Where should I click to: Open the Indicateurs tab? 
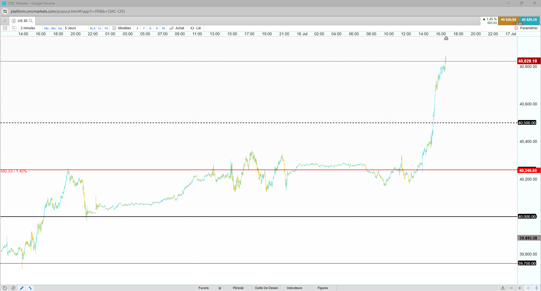(294, 288)
